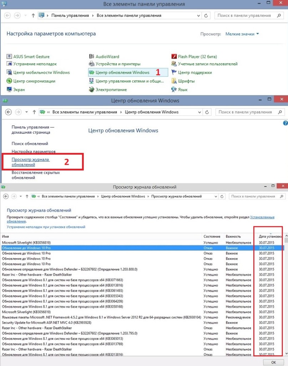Click Центр обновления Windows breadcrumb in journal window
288x366 pixels.
point(123,196)
